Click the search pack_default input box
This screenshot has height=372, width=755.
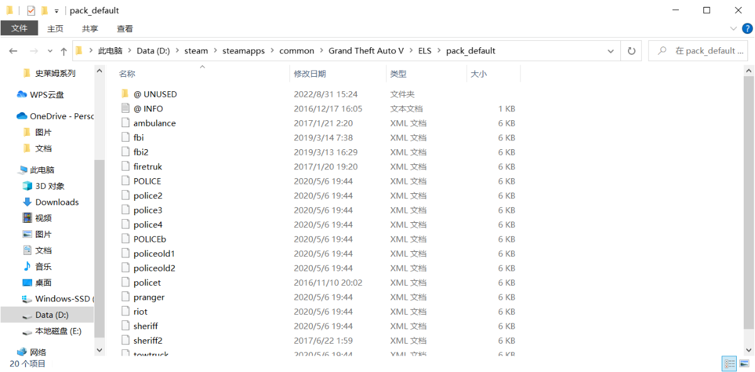point(698,51)
